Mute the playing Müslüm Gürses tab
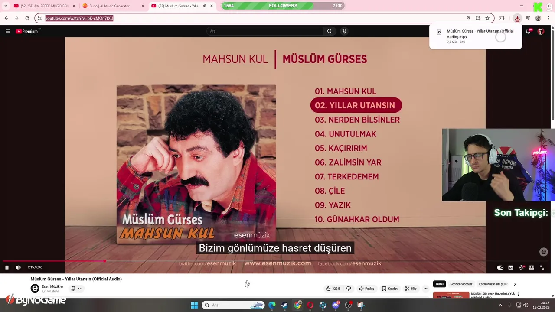The image size is (555, 312). [204, 6]
